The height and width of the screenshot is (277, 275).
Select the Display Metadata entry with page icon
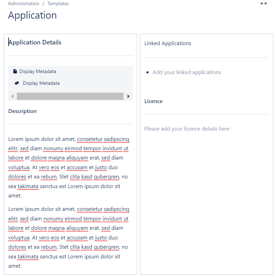point(37,72)
